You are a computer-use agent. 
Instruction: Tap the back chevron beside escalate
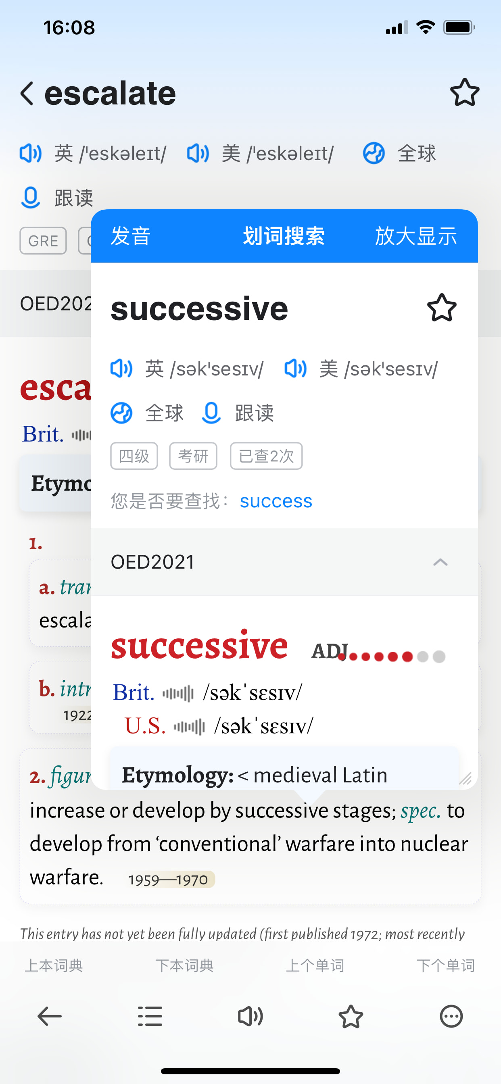tap(27, 93)
